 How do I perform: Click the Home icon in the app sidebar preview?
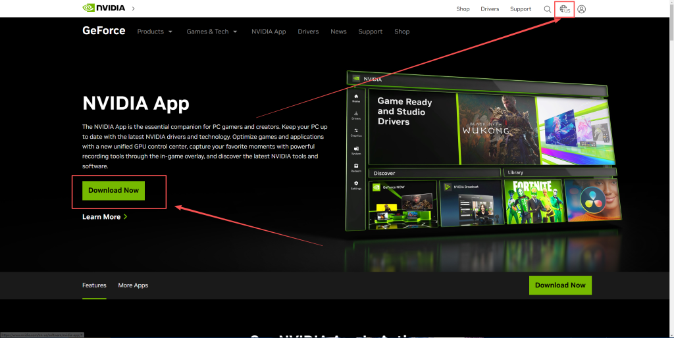tap(356, 98)
